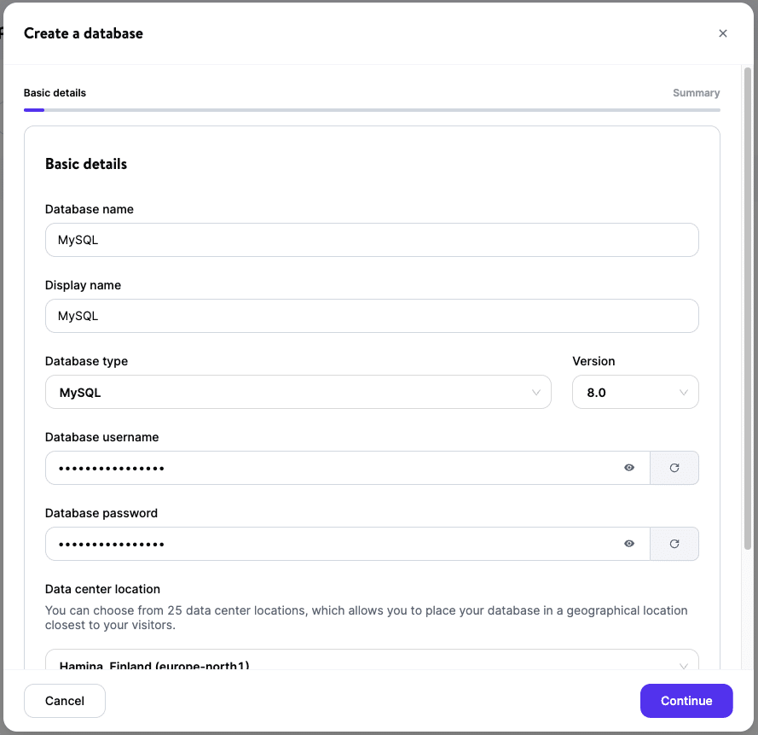
Task: Open the Version dropdown showing 8.0
Action: tap(635, 392)
